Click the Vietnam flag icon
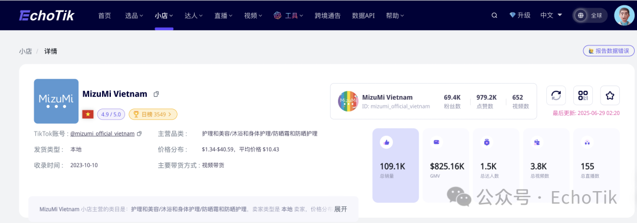Image resolution: width=637 pixels, height=223 pixels. pos(88,114)
